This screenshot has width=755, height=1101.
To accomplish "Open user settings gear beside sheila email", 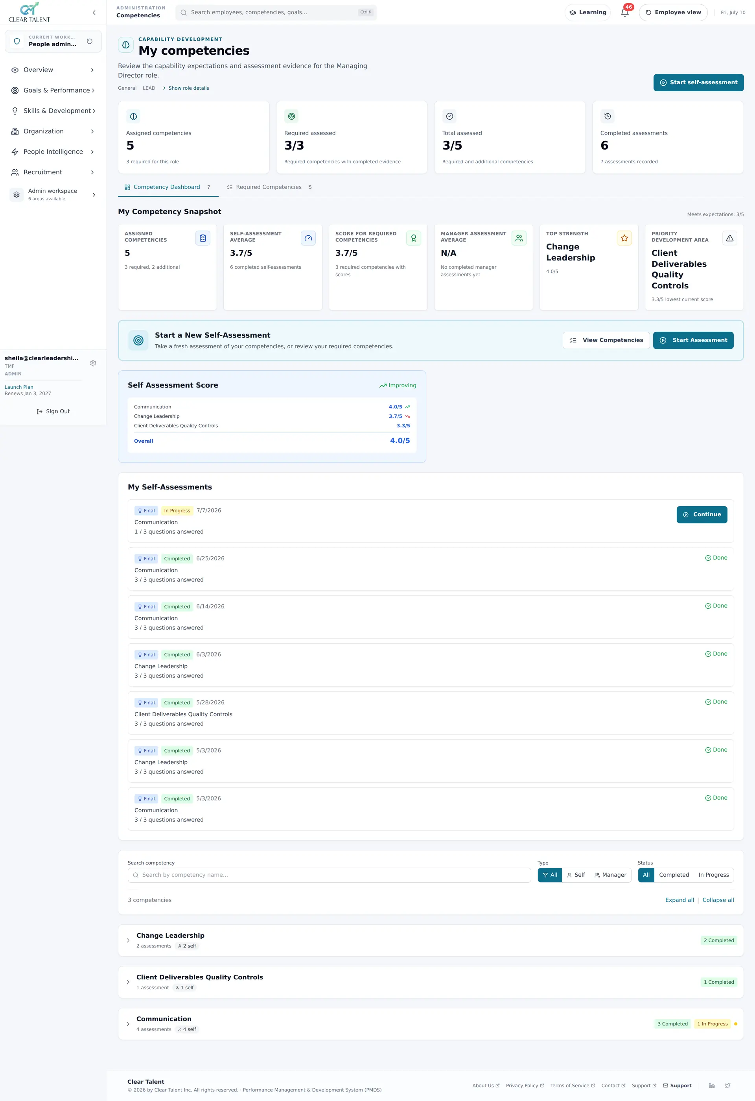I will 93,363.
